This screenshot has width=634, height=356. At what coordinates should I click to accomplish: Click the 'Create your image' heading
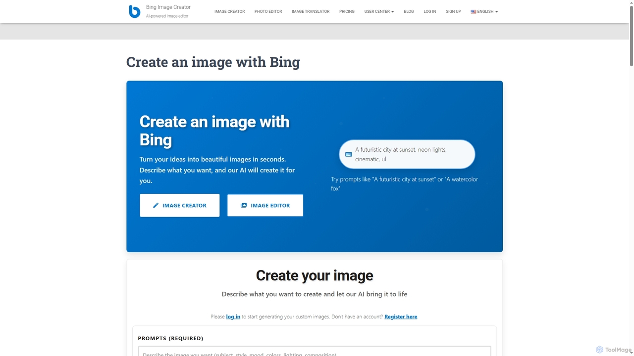315,275
